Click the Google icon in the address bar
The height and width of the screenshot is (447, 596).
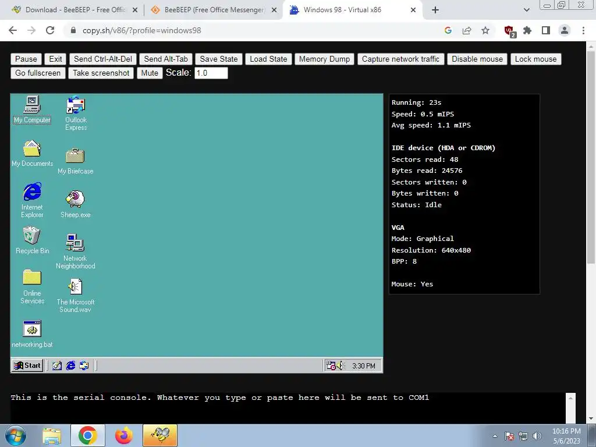click(448, 30)
